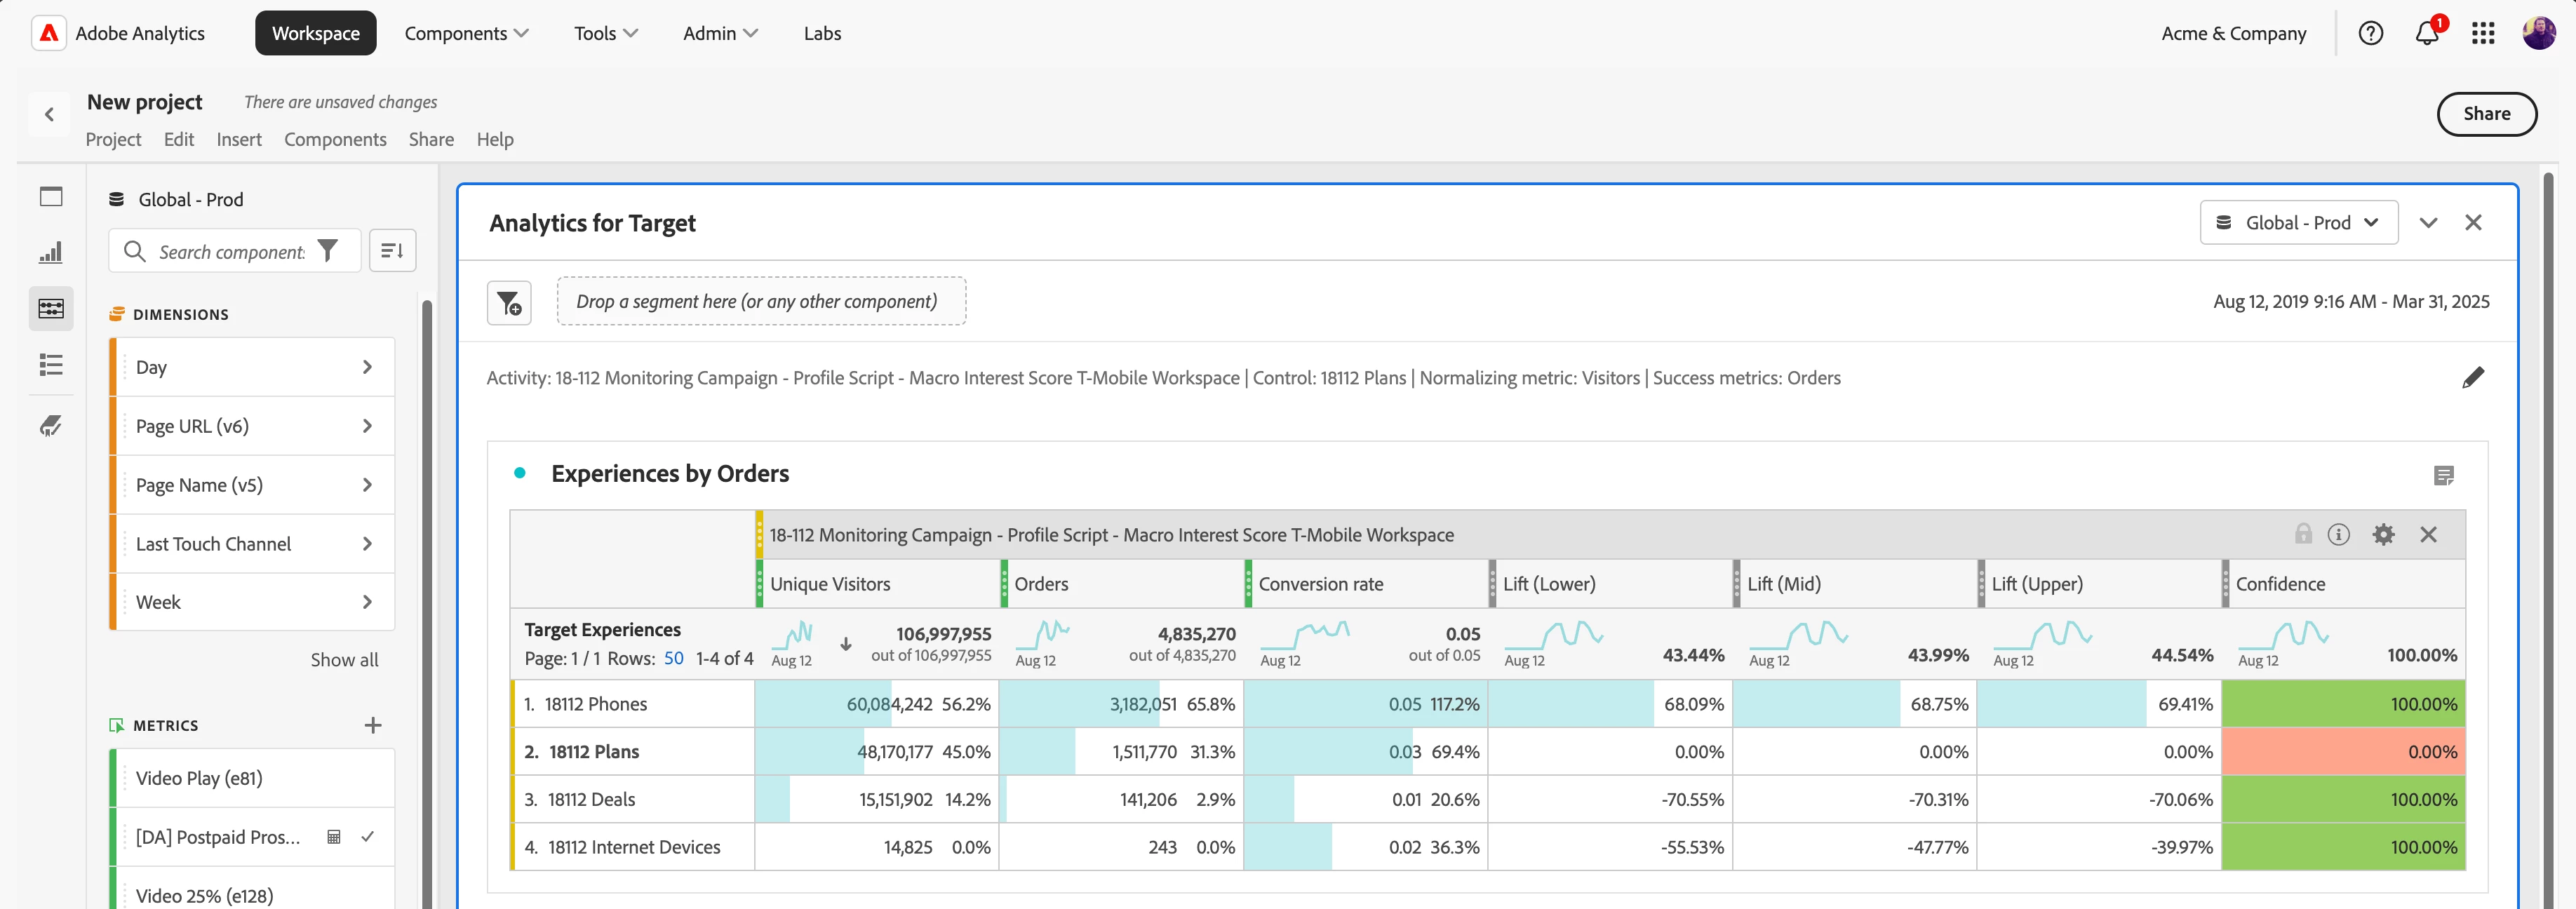
Task: Click the Share button
Action: [x=2486, y=113]
